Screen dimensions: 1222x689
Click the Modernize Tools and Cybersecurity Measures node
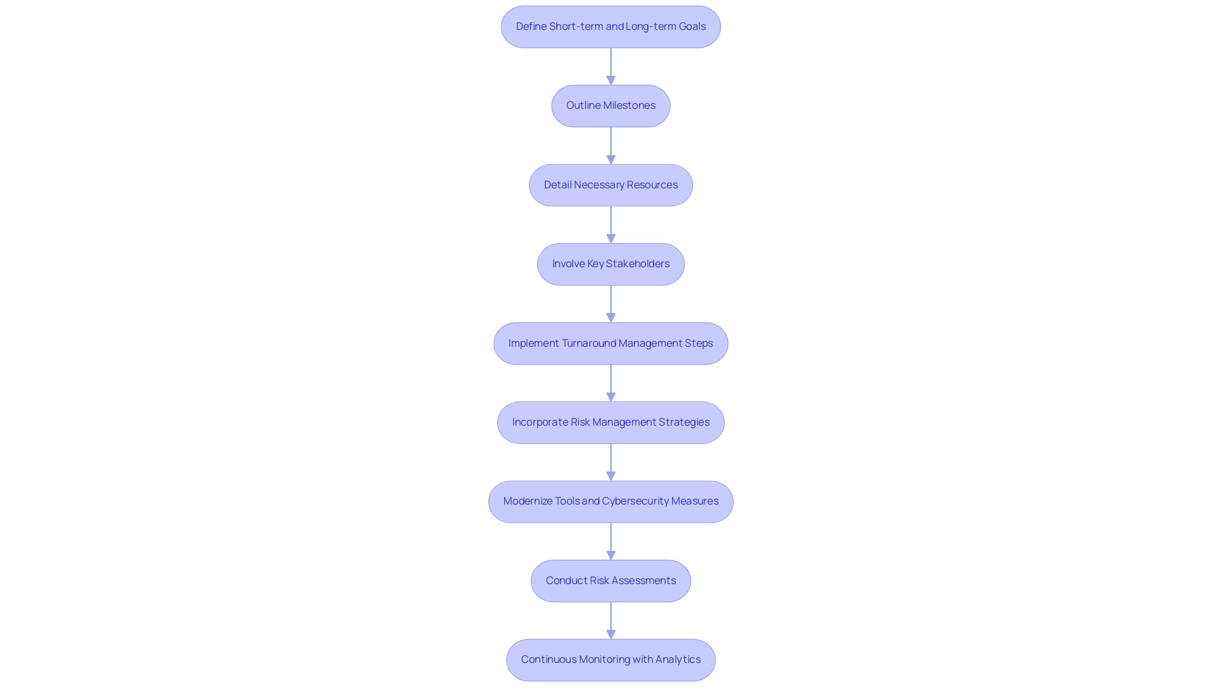[x=611, y=501]
